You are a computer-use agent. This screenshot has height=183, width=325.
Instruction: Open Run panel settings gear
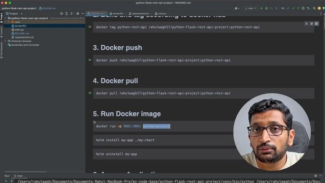point(315,176)
